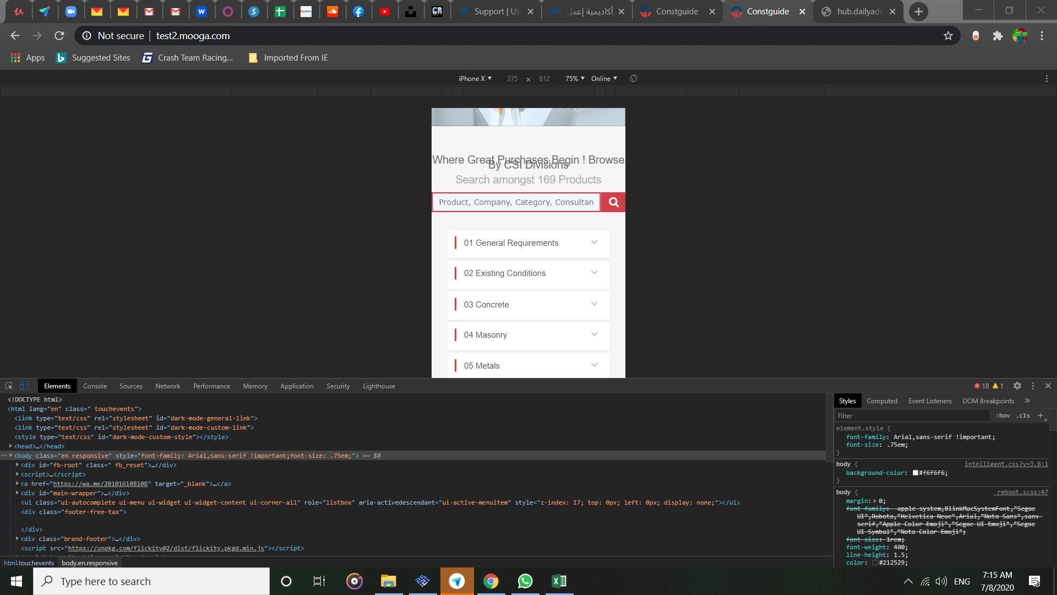Open a new browser tab with plus

[918, 12]
